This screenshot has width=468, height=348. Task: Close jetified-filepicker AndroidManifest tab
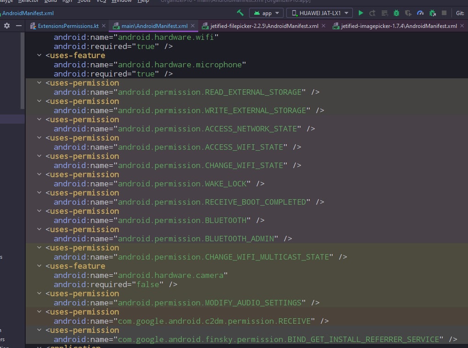point(323,26)
